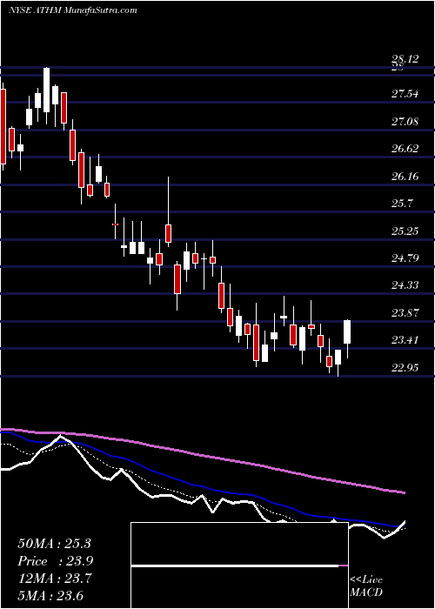Click the 12MA : 23.7 readout
The width and height of the screenshot is (435, 609).
point(55,579)
